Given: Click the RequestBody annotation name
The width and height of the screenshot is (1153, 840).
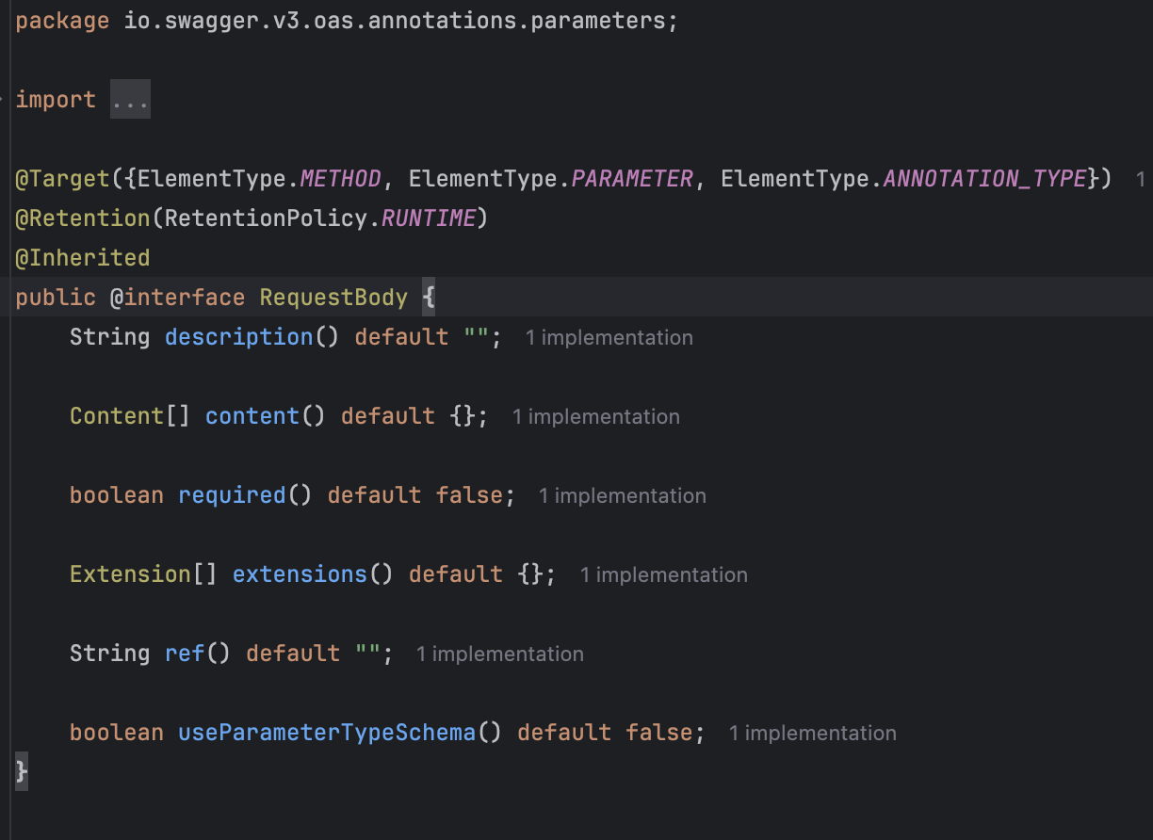Looking at the screenshot, I should pos(333,298).
